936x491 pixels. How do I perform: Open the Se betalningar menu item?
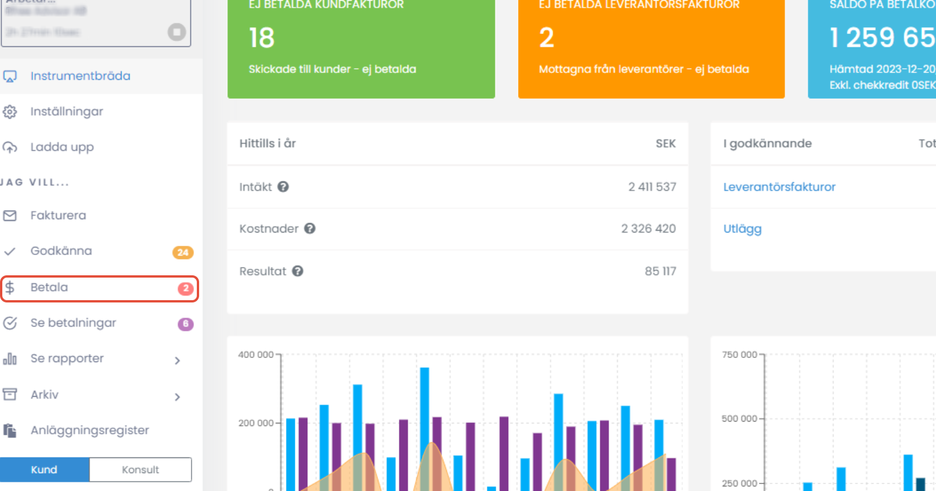click(101, 323)
